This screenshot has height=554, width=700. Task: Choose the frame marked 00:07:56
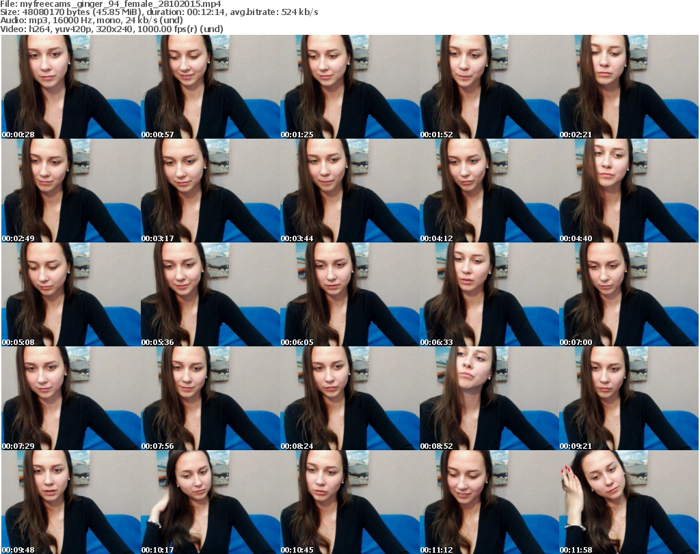tap(211, 398)
